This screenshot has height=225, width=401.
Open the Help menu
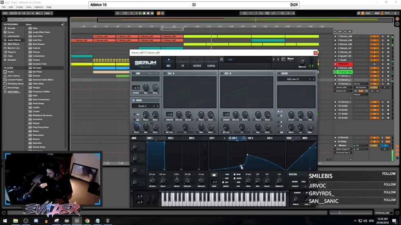[49, 7]
